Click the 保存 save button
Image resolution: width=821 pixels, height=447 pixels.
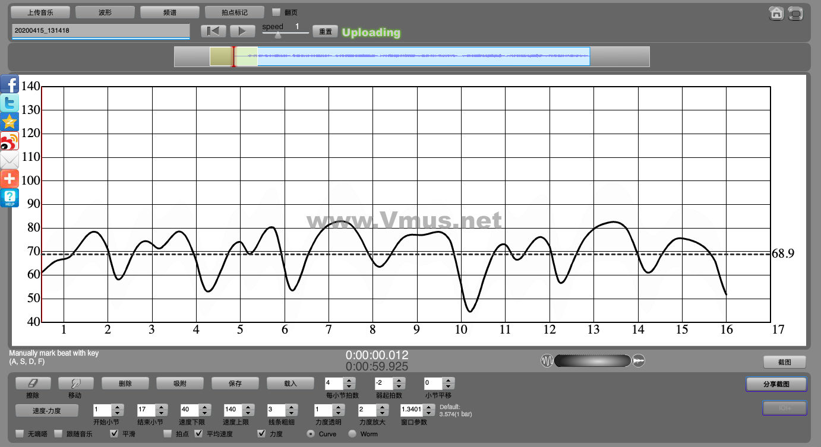click(235, 383)
